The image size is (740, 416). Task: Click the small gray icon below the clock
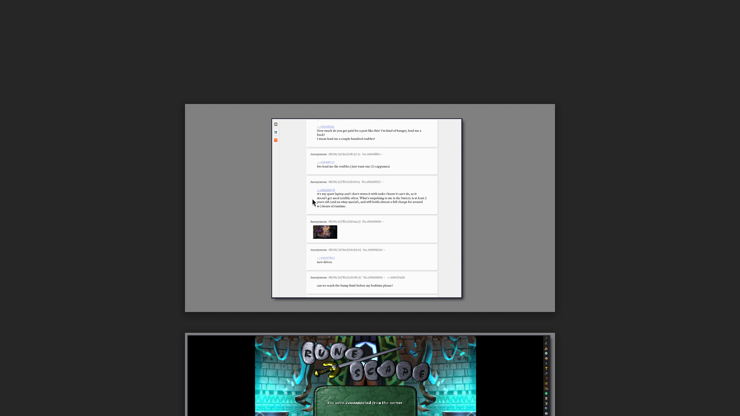(x=546, y=363)
